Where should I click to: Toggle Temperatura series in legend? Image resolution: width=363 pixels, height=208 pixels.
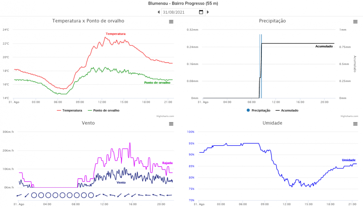coord(69,110)
